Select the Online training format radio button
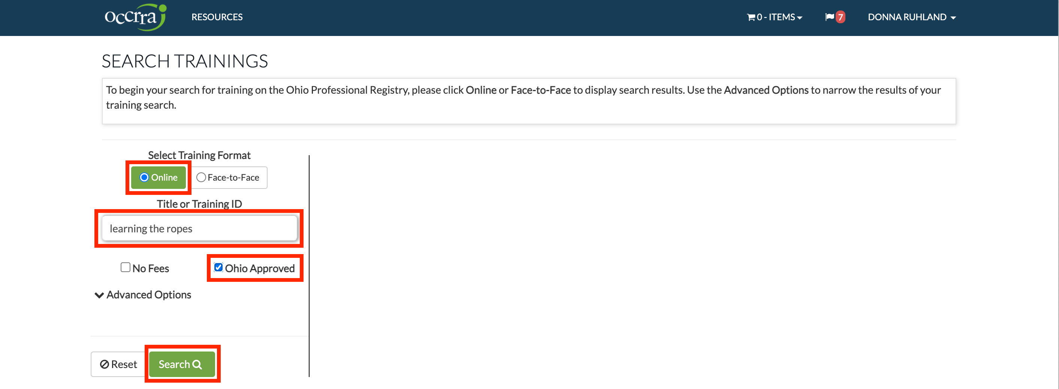Screen dimensions: 1059x389 click(x=144, y=177)
